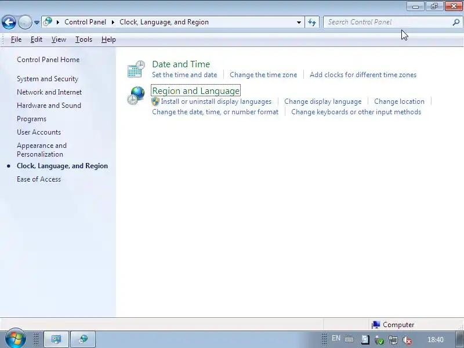Open Ease of Access category

tap(39, 179)
